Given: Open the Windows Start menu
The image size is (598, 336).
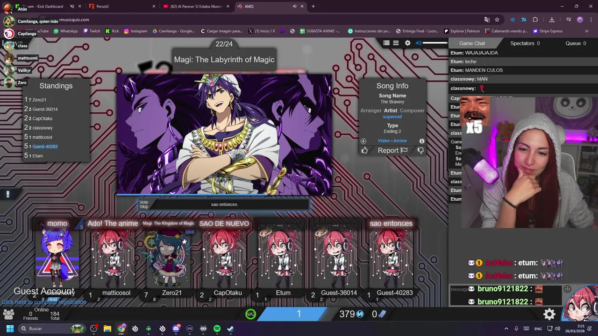Looking at the screenshot, I should [10, 329].
